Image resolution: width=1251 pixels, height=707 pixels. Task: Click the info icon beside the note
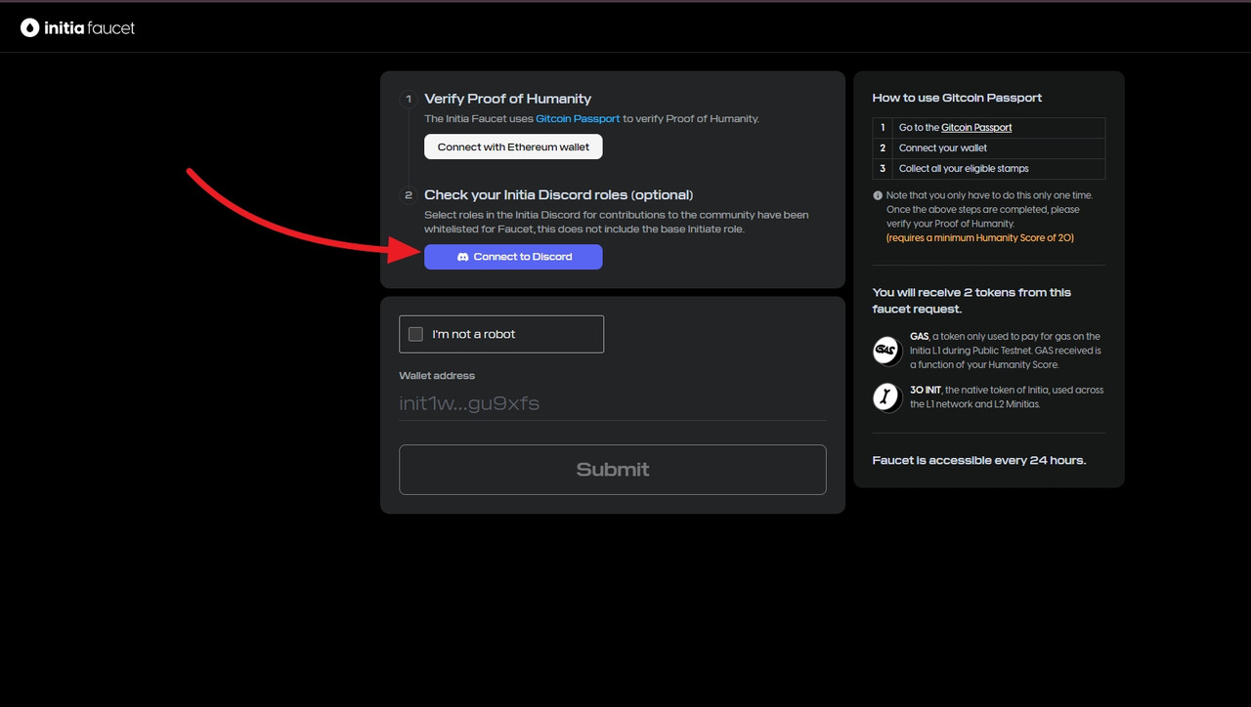tap(878, 195)
